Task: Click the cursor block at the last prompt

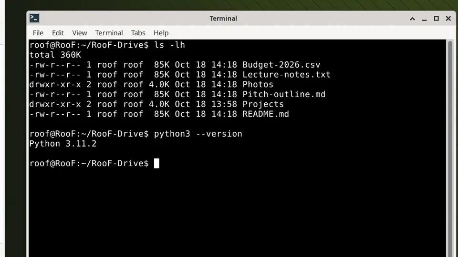Action: [156, 163]
